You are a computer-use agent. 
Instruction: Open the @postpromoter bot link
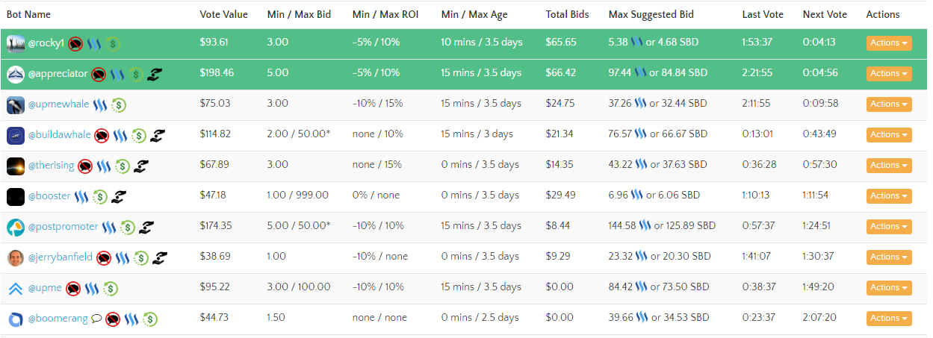(63, 227)
